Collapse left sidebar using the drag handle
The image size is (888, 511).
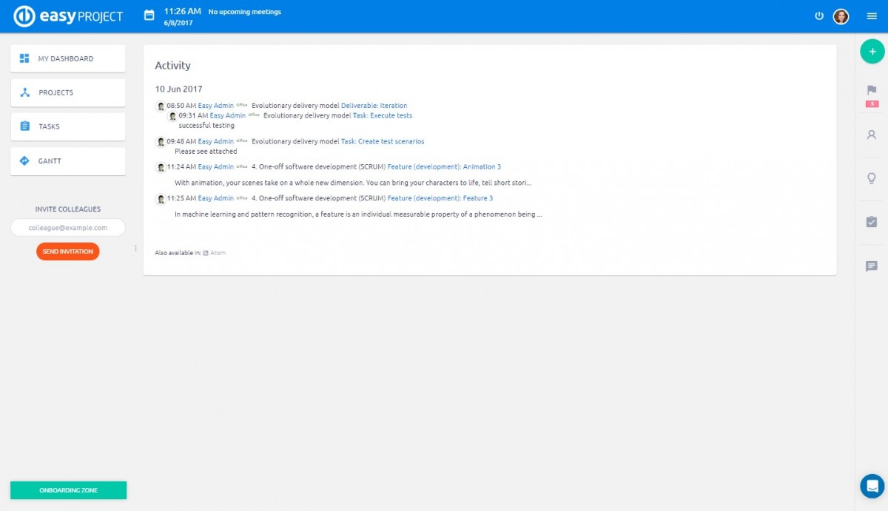click(x=135, y=248)
